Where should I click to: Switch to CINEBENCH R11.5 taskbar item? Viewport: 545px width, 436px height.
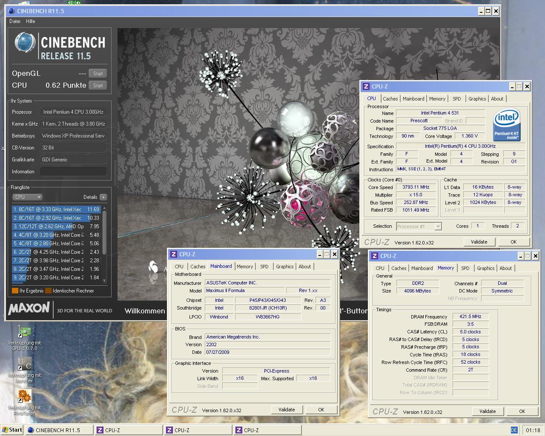(59, 430)
